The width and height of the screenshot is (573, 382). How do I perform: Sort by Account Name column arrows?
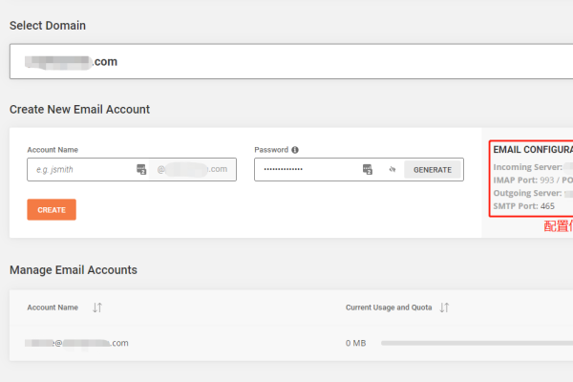[x=97, y=308]
